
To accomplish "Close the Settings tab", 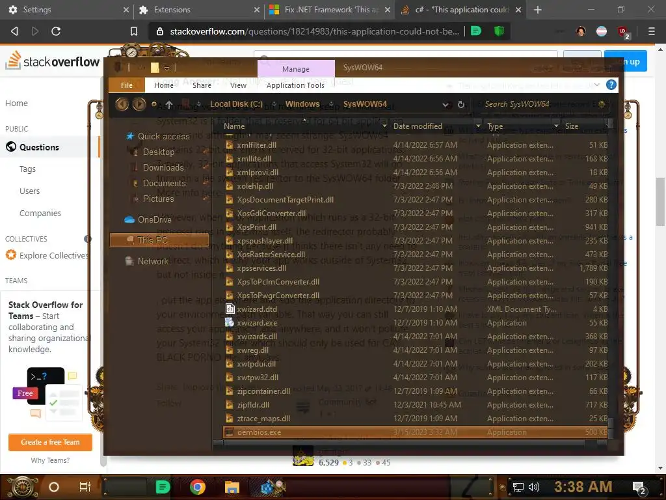I will tap(126, 9).
